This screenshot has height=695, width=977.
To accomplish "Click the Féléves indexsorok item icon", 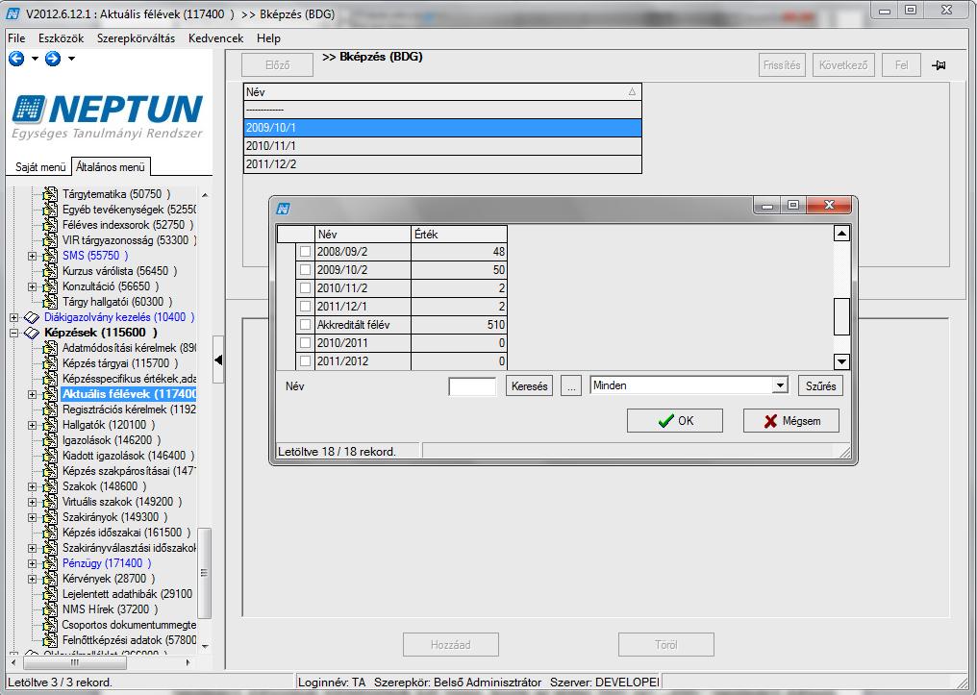I will coord(50,225).
